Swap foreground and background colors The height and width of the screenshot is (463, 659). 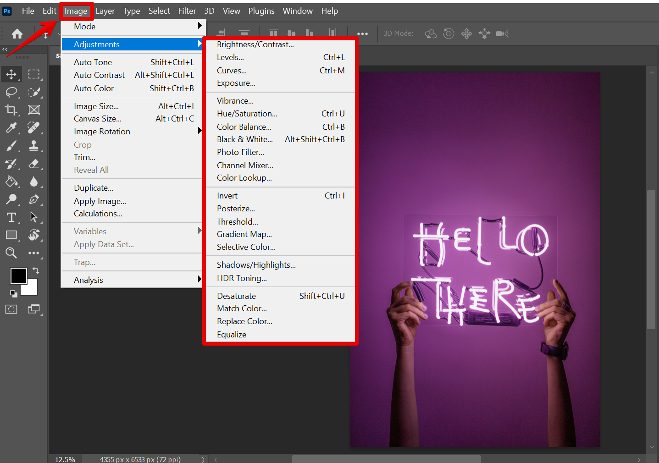pos(36,270)
